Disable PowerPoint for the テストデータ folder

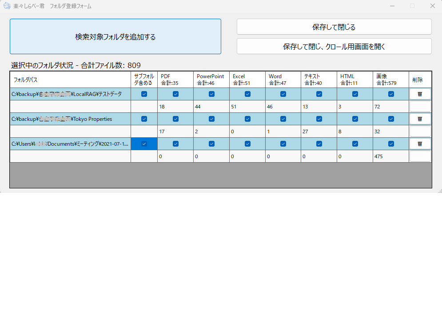(211, 94)
